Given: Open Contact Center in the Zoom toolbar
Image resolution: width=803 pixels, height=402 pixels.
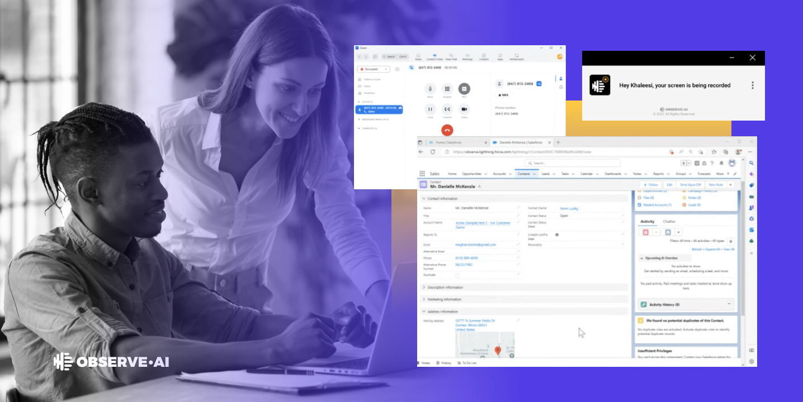Looking at the screenshot, I should (x=434, y=56).
